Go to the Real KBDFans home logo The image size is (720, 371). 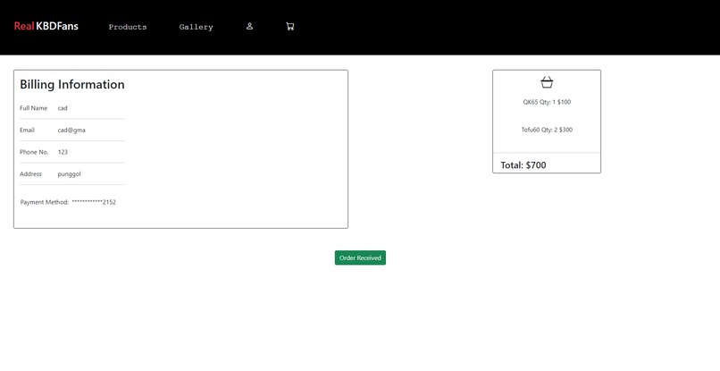pyautogui.click(x=46, y=26)
